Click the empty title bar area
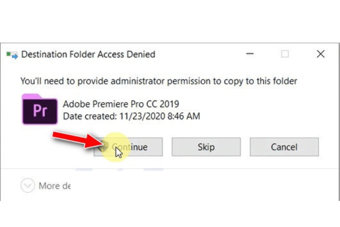This screenshot has width=340, height=227. (200, 54)
